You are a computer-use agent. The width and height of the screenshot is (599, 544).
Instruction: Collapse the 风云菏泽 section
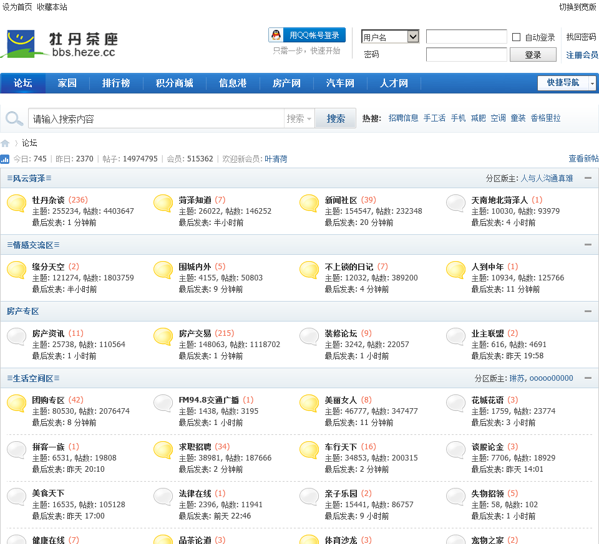(x=588, y=178)
